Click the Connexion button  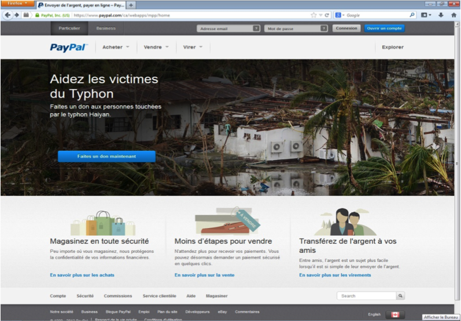pyautogui.click(x=346, y=28)
